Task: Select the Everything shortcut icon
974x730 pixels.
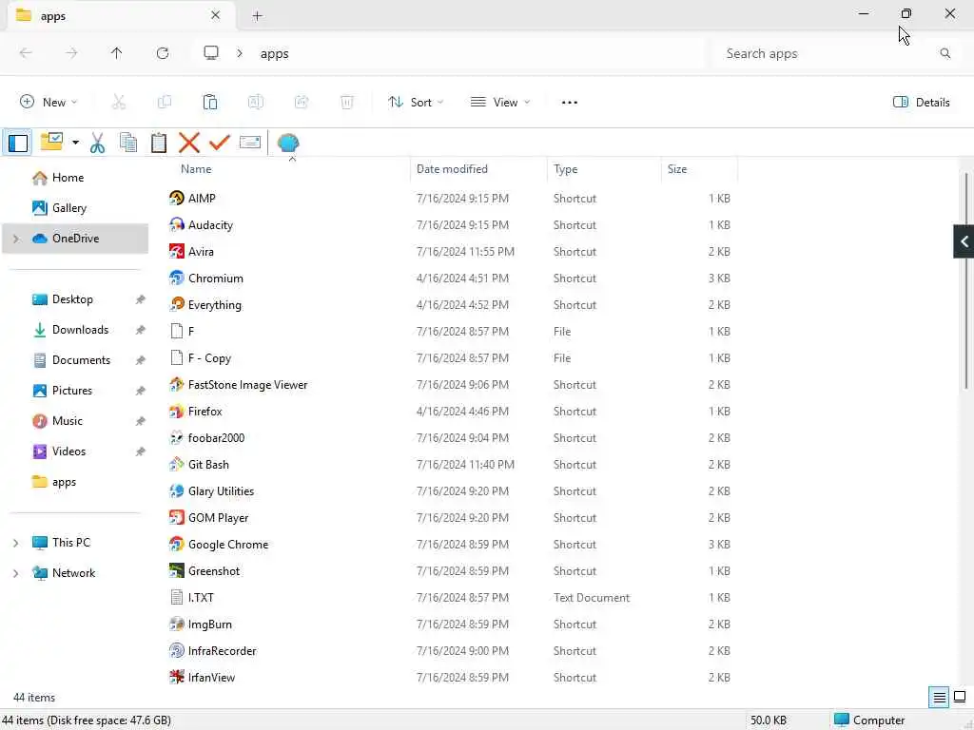Action: click(x=176, y=305)
